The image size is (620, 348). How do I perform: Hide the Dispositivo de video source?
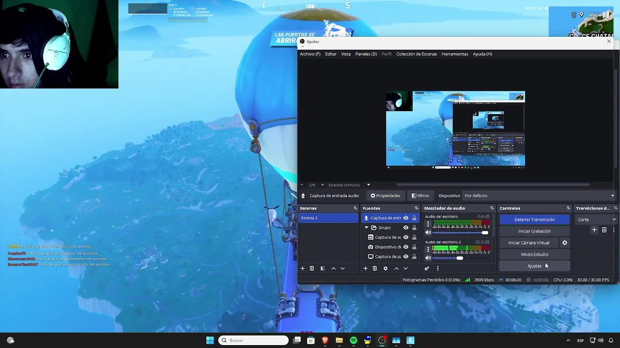[x=406, y=247]
